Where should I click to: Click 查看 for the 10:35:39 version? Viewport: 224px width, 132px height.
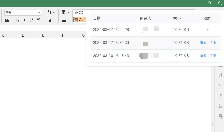[x=203, y=43]
